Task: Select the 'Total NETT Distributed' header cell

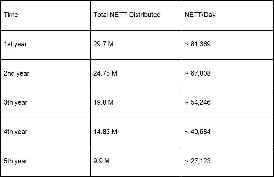Action: 127,15
